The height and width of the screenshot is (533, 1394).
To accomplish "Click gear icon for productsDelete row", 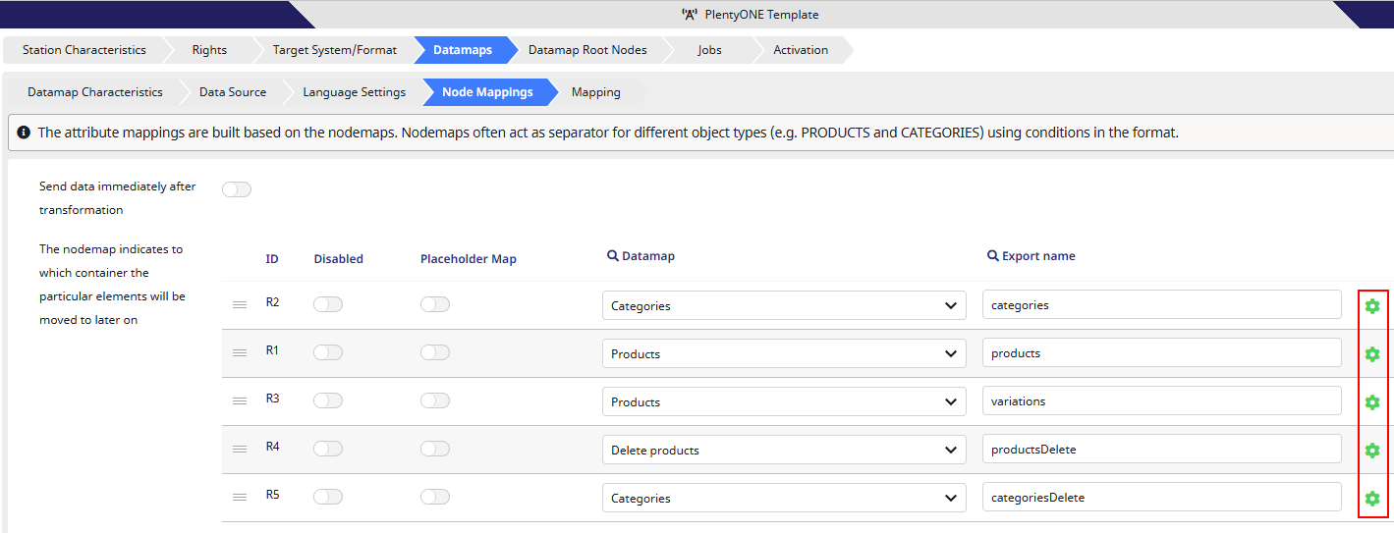I will 1372,451.
